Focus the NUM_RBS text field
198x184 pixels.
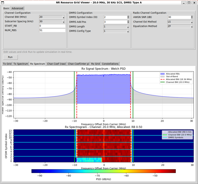pos(52,30)
